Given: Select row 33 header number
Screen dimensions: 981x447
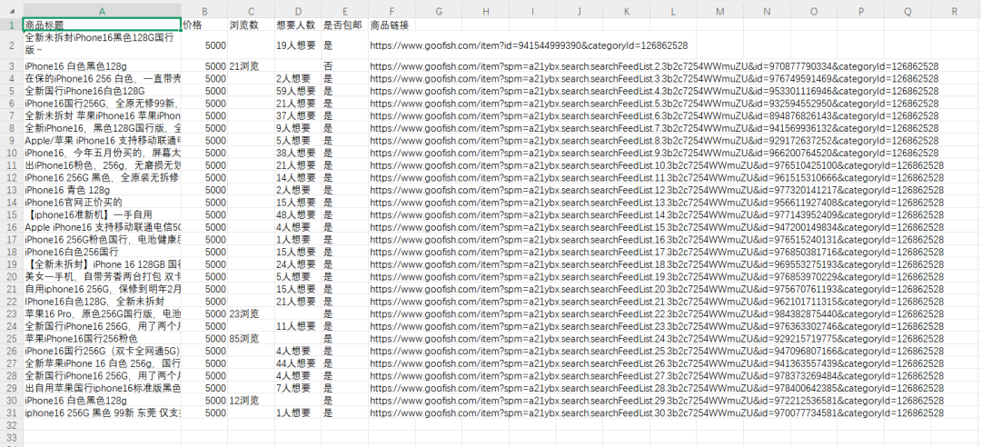Looking at the screenshot, I should [11, 438].
